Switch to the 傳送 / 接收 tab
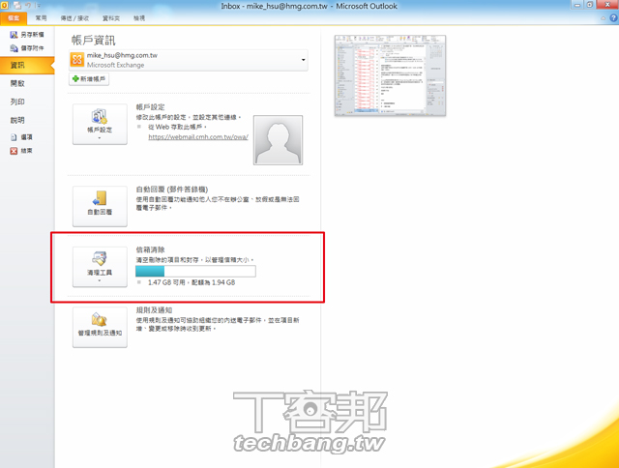This screenshot has height=468, width=619. coord(74,18)
